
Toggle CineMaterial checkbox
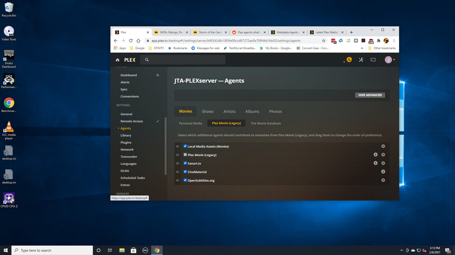[x=185, y=172]
